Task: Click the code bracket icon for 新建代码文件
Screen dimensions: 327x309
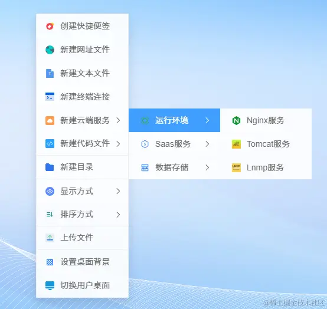Action: (50, 143)
